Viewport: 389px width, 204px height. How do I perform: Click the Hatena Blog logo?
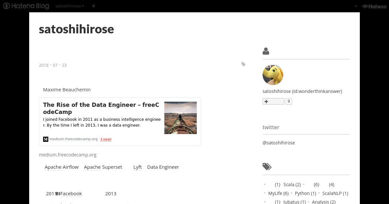(26, 6)
